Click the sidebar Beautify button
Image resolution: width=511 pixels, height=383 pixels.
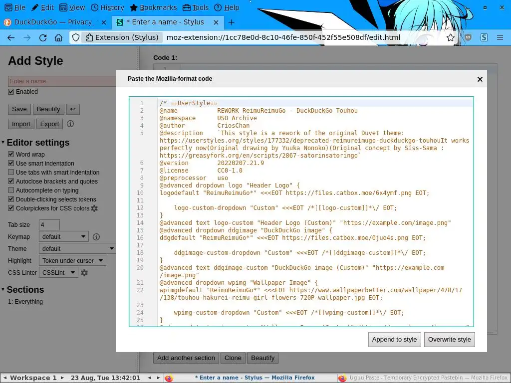(x=48, y=109)
